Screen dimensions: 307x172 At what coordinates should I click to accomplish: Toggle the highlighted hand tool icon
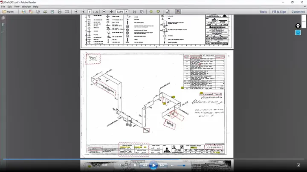click(178, 12)
